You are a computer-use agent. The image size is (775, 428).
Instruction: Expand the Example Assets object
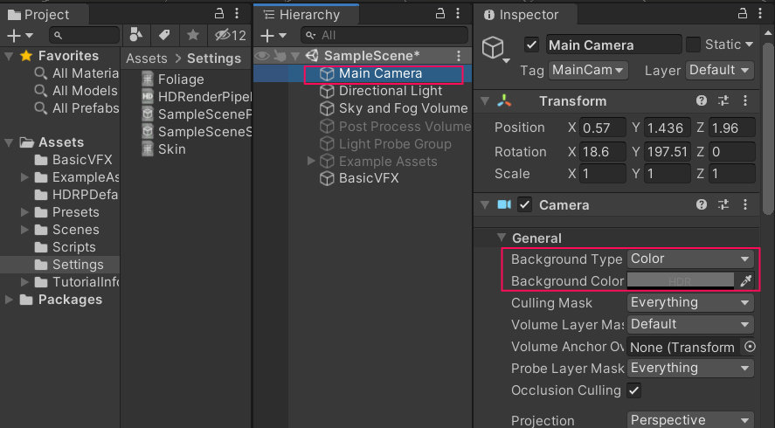pyautogui.click(x=311, y=161)
